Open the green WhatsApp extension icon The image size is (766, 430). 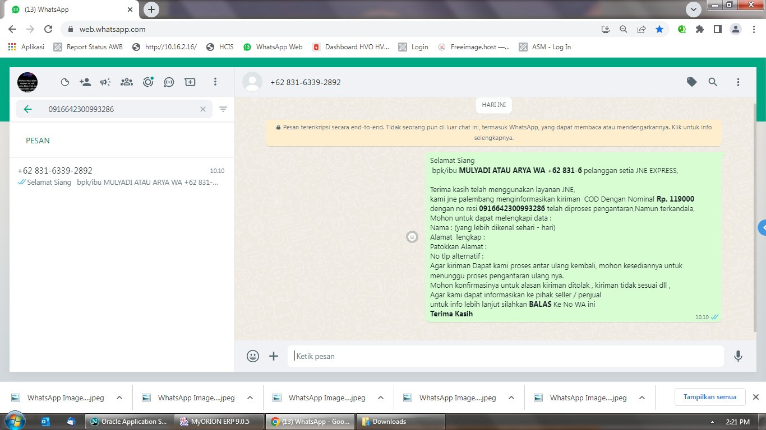tap(682, 29)
